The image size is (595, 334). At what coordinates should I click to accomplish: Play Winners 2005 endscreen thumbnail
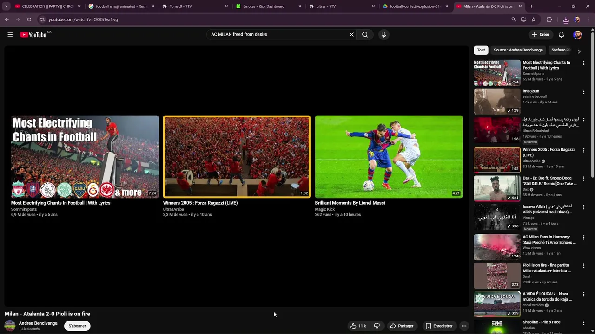click(x=237, y=157)
